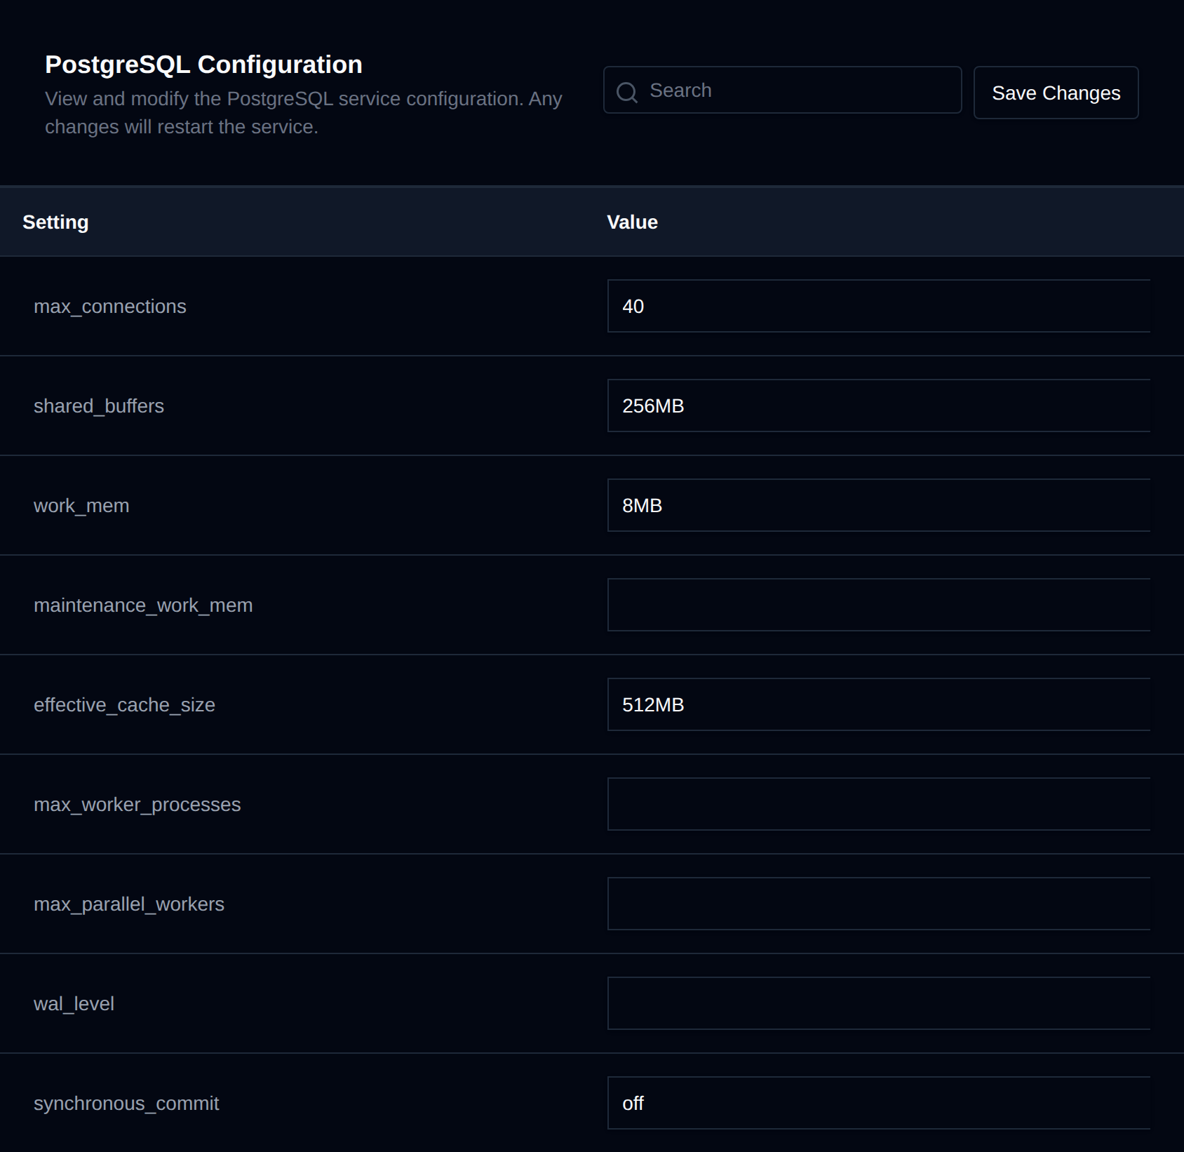Edit the max_connections value field

click(x=879, y=306)
